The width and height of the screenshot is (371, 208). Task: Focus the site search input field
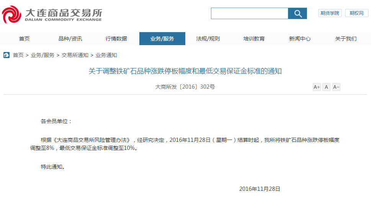[249, 14]
